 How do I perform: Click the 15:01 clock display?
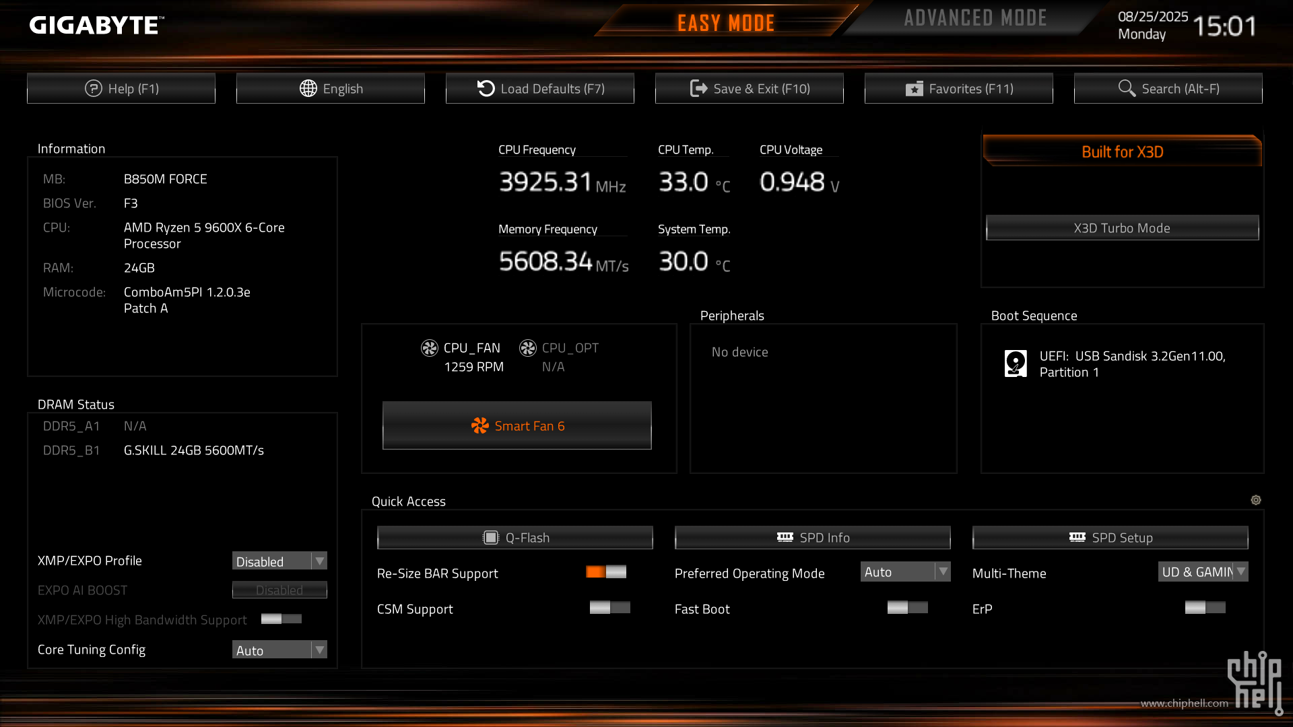tap(1224, 26)
